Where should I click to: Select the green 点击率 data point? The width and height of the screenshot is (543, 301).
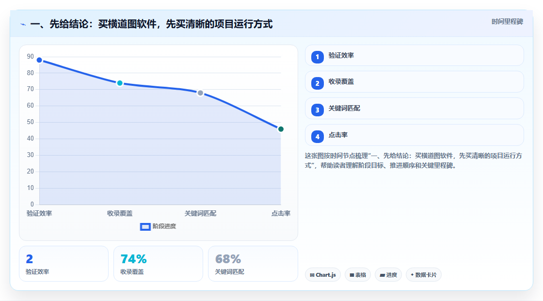(281, 129)
